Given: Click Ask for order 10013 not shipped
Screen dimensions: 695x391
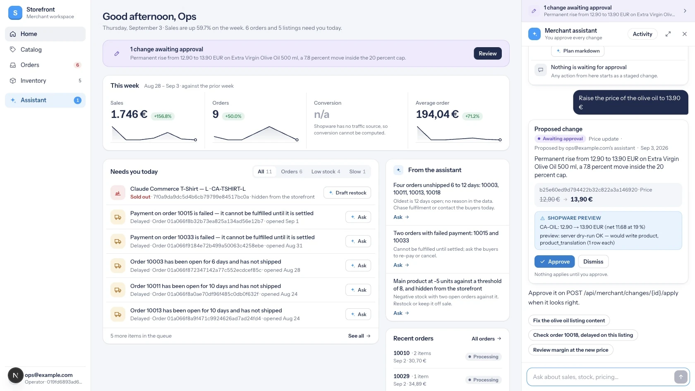Looking at the screenshot, I should coord(358,314).
